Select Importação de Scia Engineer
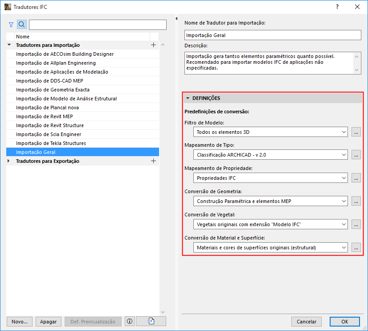Image resolution: width=368 pixels, height=331 pixels. coord(82,134)
